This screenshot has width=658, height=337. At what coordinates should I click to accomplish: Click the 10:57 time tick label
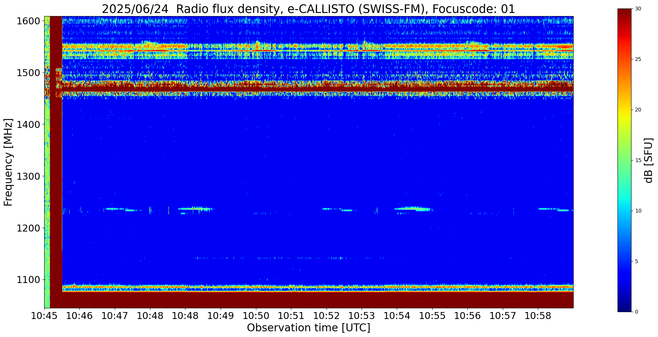point(503,316)
